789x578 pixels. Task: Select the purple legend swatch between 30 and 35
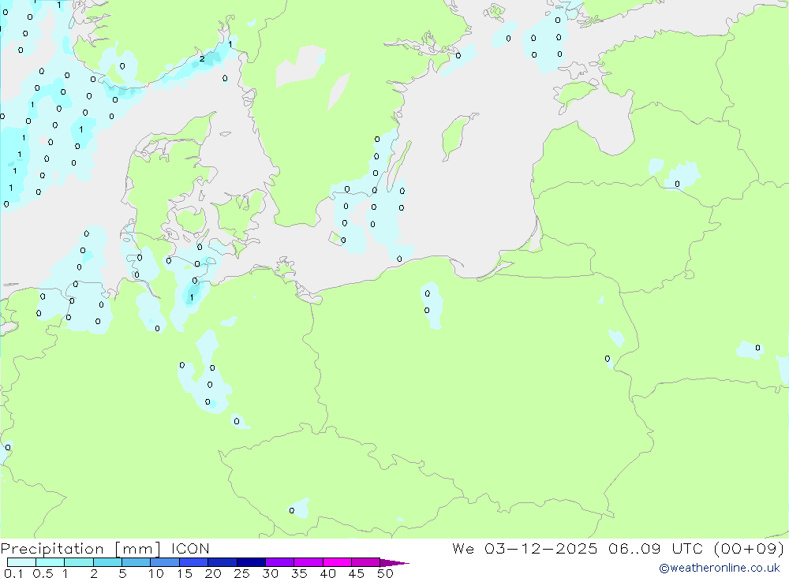(x=280, y=562)
